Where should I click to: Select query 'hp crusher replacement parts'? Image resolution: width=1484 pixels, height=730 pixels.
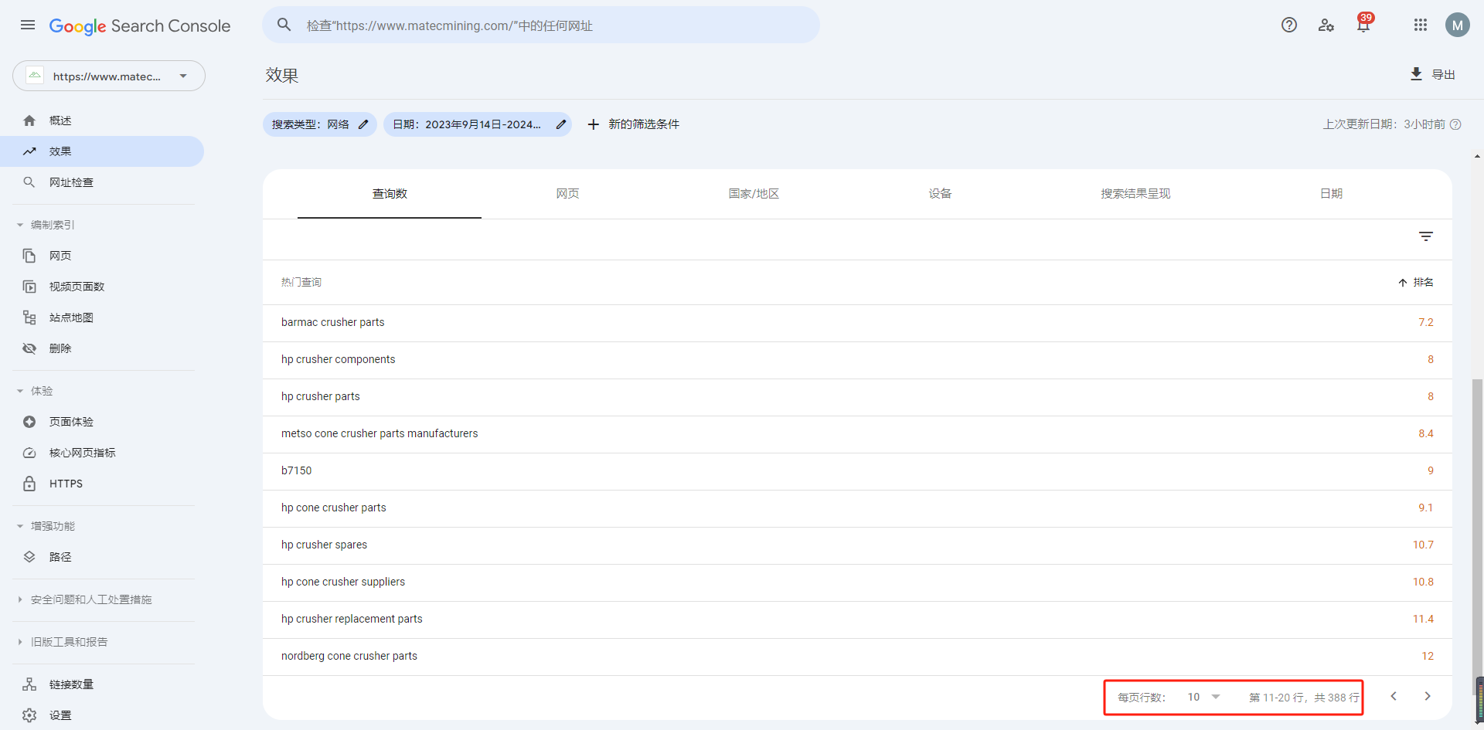[352, 620]
